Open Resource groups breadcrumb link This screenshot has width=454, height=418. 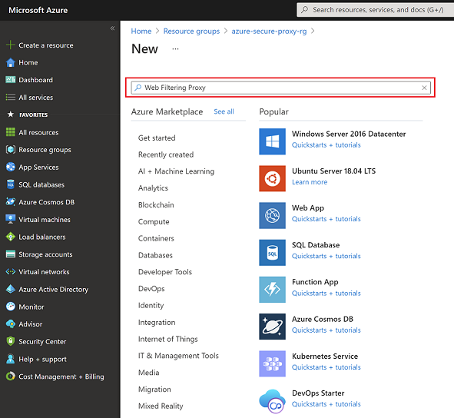191,31
